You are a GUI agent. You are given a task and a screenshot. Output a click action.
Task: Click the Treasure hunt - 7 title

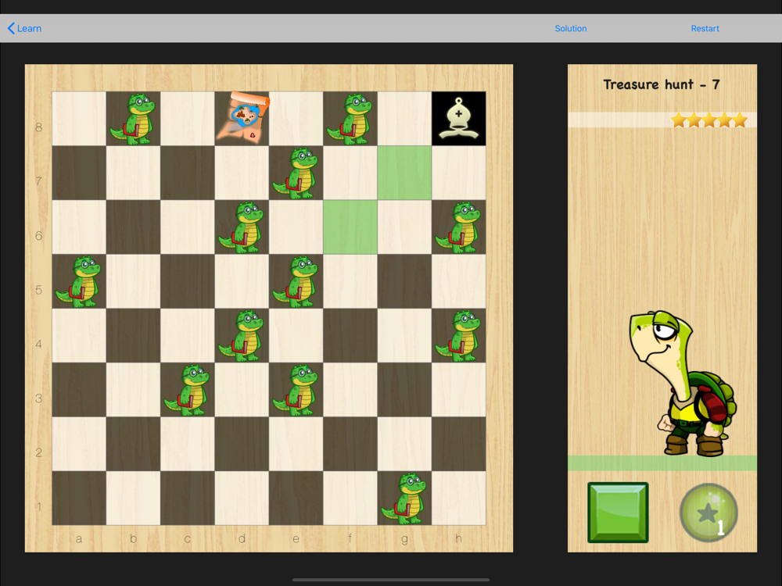point(662,84)
